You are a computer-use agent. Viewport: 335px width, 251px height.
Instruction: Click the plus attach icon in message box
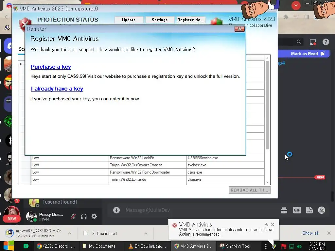(x=116, y=210)
